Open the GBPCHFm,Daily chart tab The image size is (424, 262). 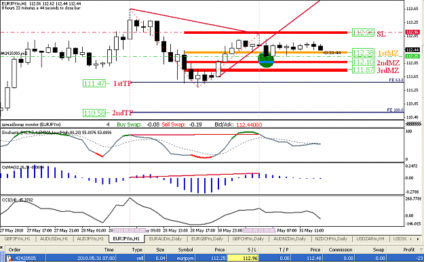point(248,239)
